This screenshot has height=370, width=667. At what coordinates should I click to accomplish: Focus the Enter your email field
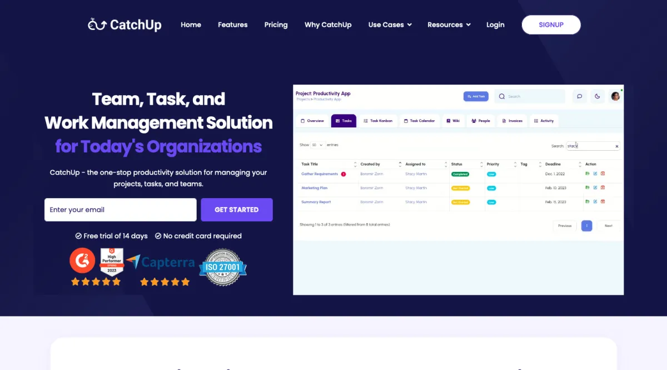[121, 210]
